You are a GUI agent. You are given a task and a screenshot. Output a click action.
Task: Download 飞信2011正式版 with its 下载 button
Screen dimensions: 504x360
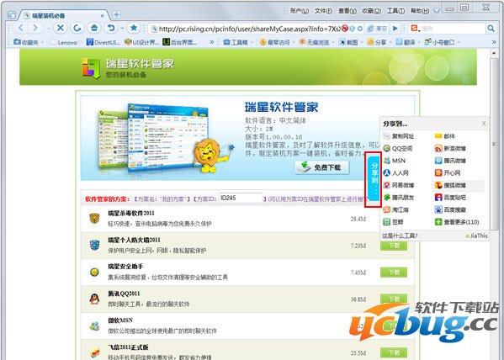394,352
